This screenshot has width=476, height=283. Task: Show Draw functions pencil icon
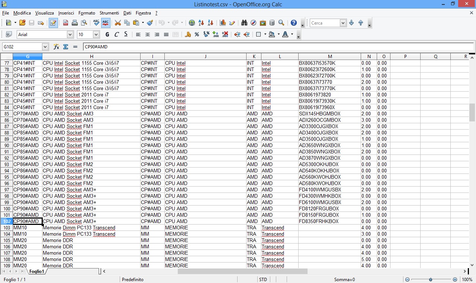click(232, 23)
